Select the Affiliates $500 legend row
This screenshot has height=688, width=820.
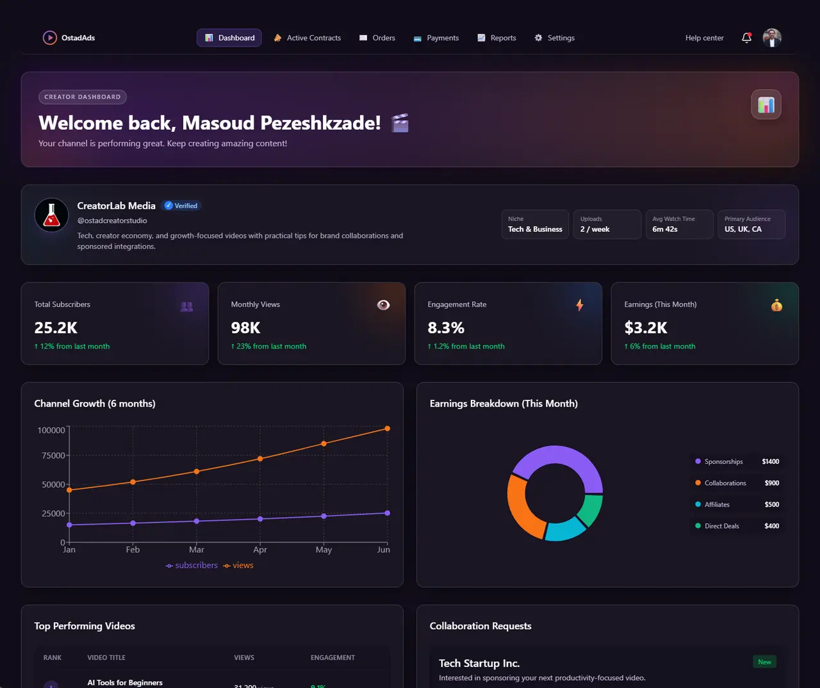pyautogui.click(x=737, y=505)
